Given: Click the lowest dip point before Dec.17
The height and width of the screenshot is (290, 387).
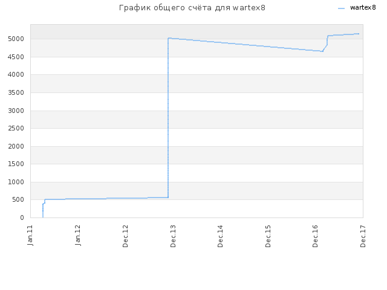Looking at the screenshot, I should (x=322, y=51).
